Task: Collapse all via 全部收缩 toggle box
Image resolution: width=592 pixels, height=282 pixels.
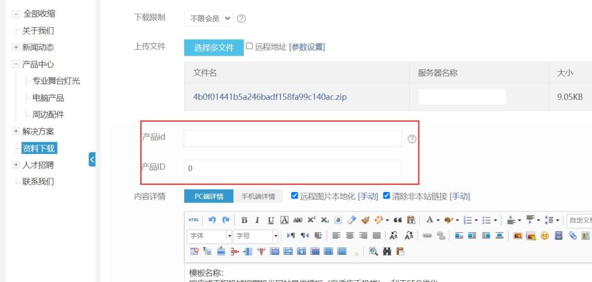Action: [x=16, y=14]
